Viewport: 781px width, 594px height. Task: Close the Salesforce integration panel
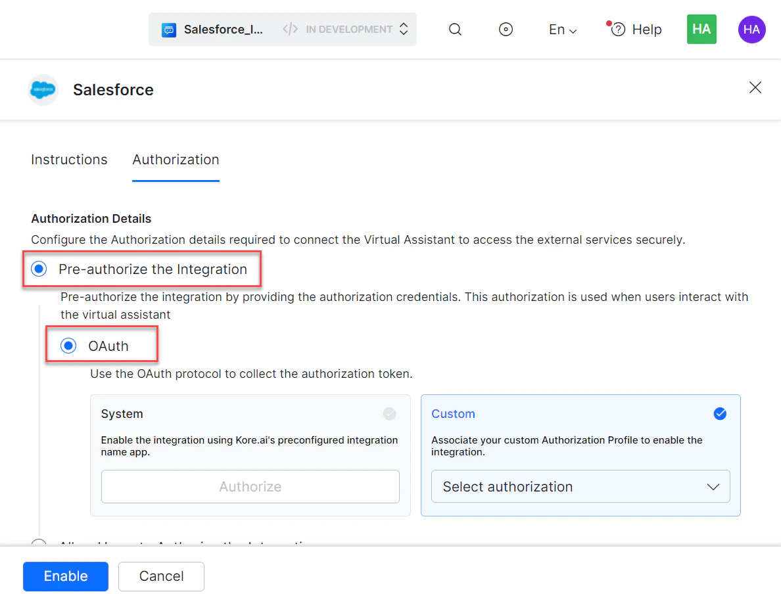(755, 87)
